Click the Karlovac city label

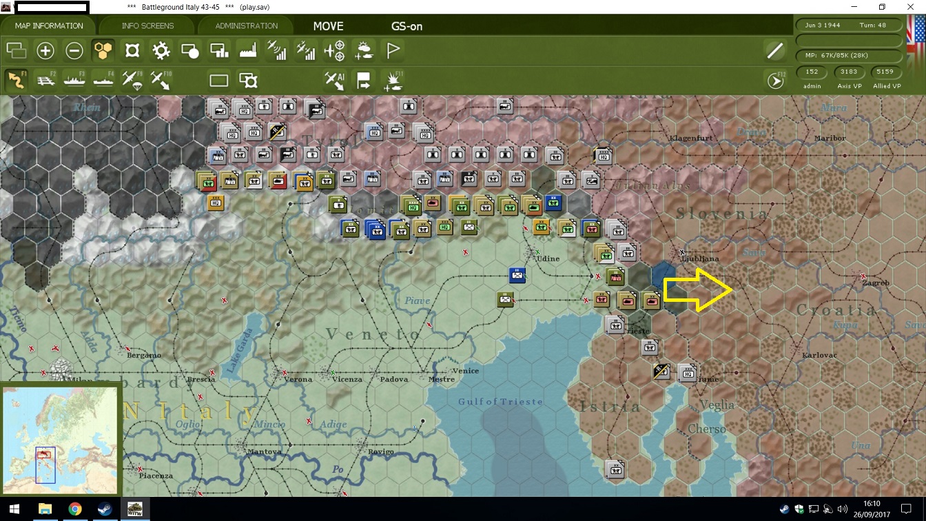(x=819, y=356)
